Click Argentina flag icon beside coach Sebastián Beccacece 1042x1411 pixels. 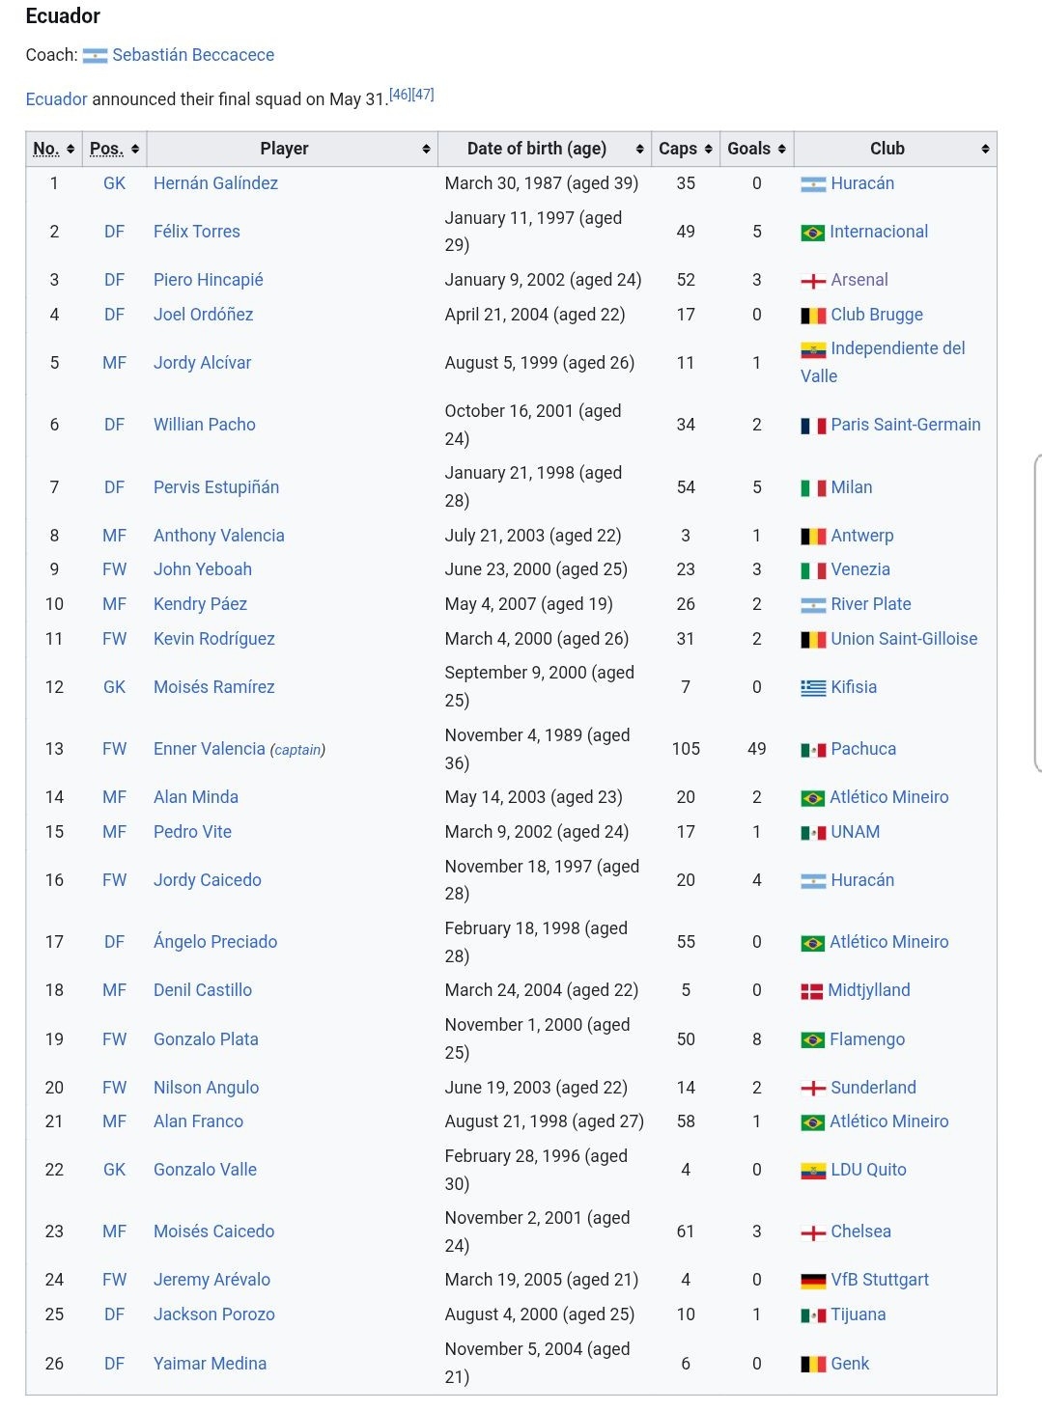95,56
